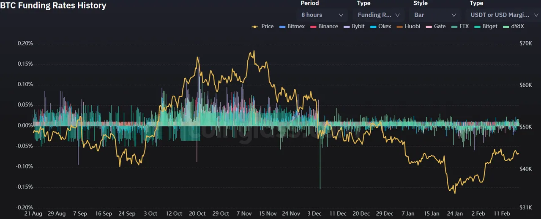The height and width of the screenshot is (219, 541).
Task: Toggle the Huobi series in the legend
Action: pyautogui.click(x=408, y=26)
